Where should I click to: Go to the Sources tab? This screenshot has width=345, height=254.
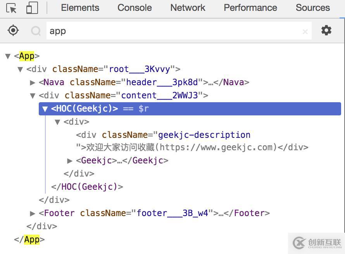[x=312, y=8]
